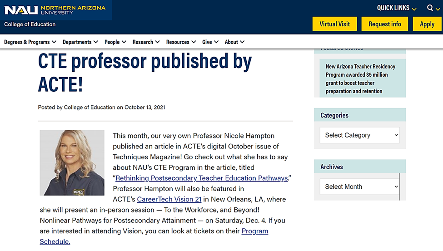Open the Select Category dropdown
The image size is (443, 251).
(x=360, y=135)
